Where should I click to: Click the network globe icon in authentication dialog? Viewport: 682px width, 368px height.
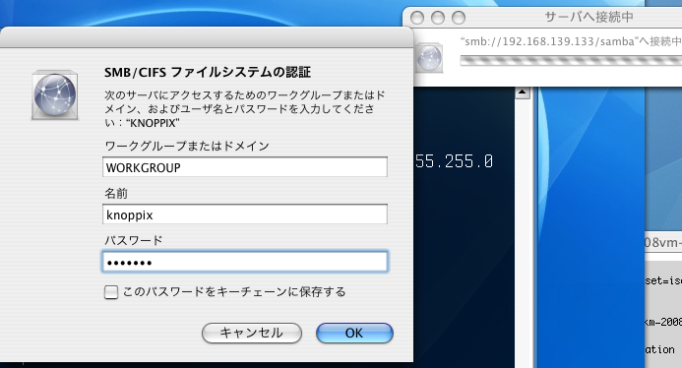click(55, 94)
